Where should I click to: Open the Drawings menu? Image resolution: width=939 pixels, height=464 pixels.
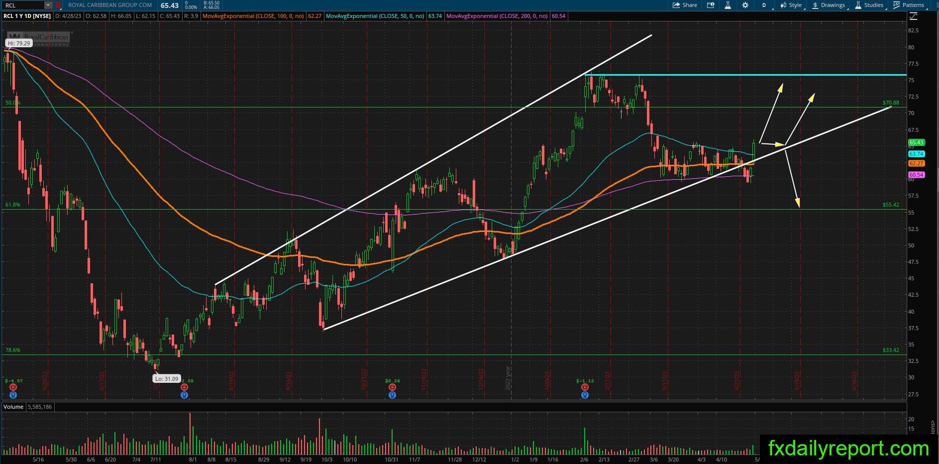point(829,5)
